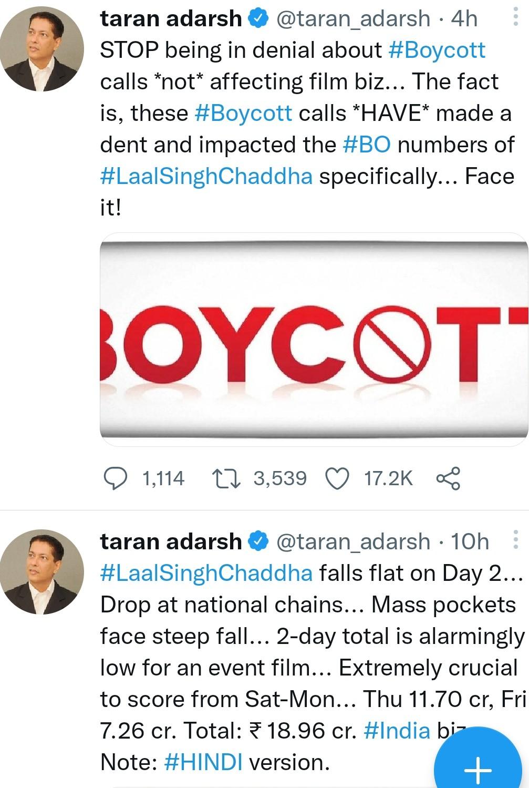Open #LaalSinghChaddha hashtag in first tweet

pyautogui.click(x=206, y=176)
